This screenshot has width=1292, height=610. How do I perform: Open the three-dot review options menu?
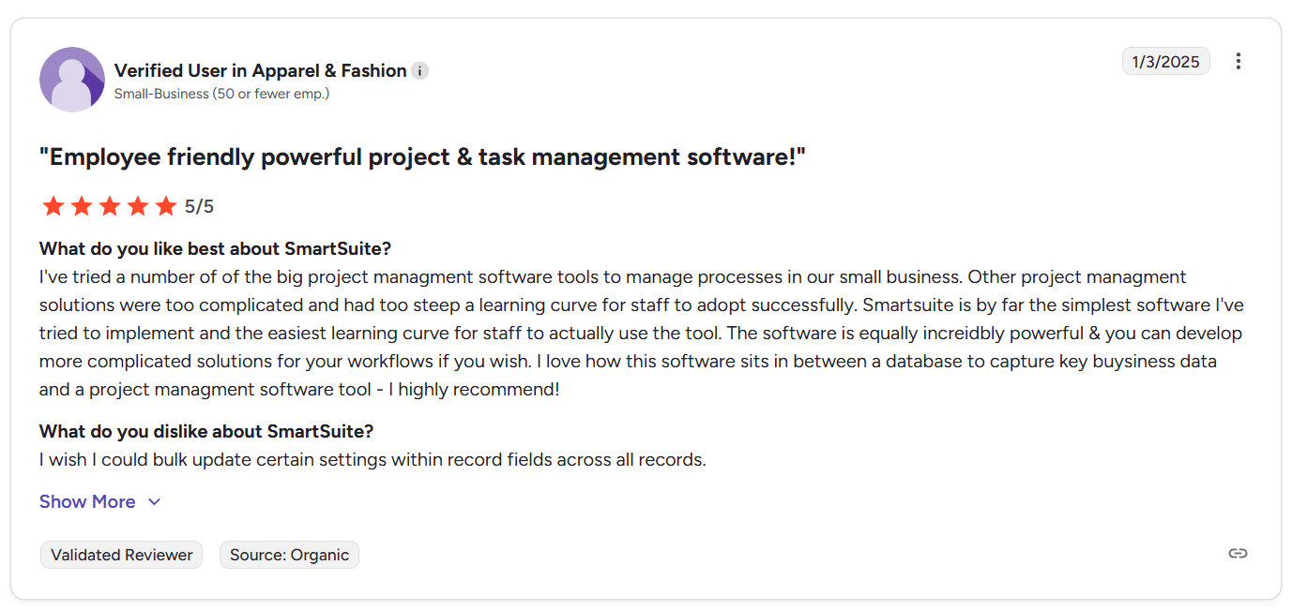tap(1239, 62)
